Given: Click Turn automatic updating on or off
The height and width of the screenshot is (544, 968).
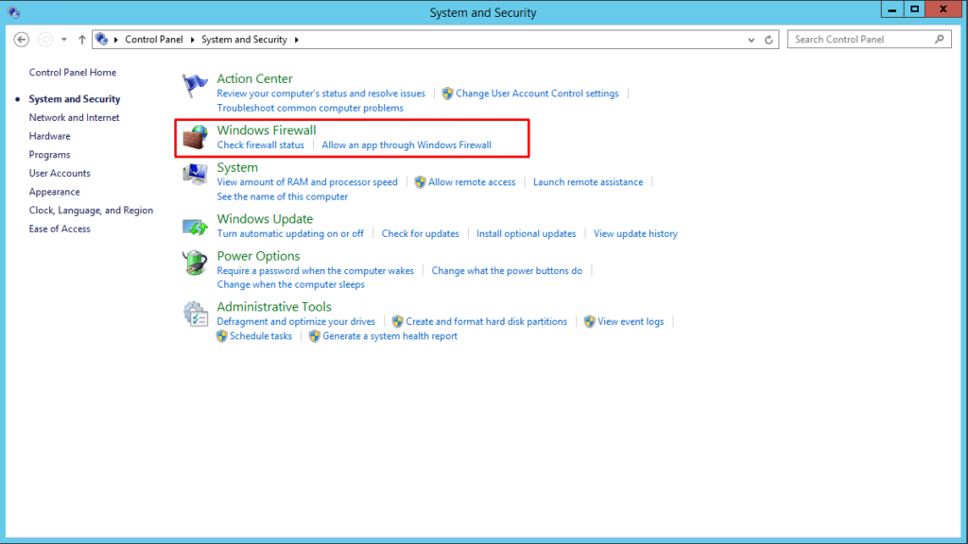Looking at the screenshot, I should point(290,234).
